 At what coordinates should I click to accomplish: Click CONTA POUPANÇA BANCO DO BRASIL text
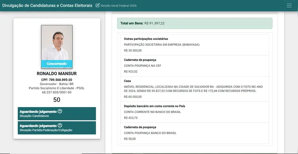(150, 133)
